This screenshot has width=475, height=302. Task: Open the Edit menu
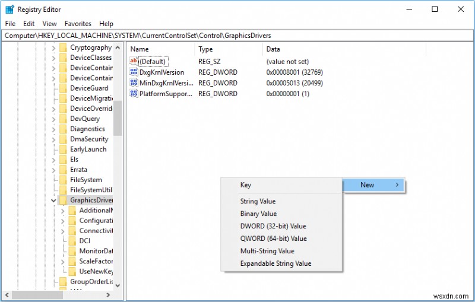coord(28,24)
